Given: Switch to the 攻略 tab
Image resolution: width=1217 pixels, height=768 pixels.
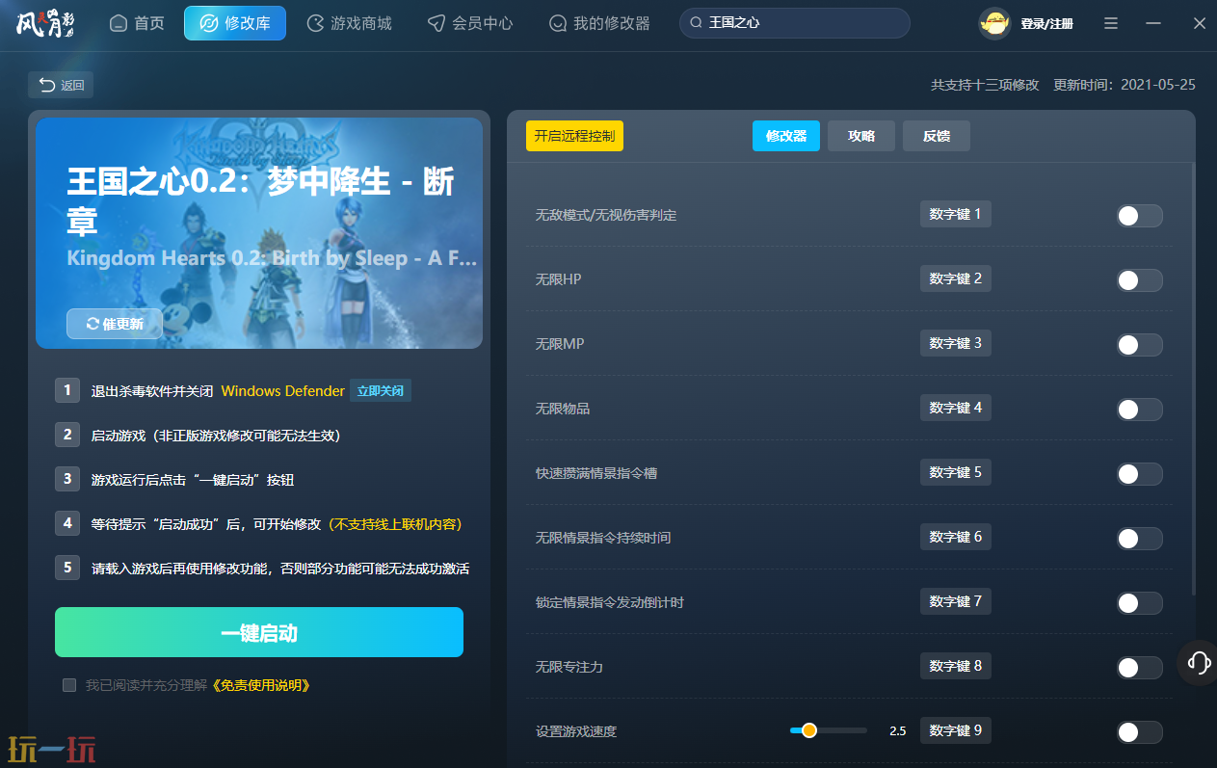Looking at the screenshot, I should (x=861, y=136).
